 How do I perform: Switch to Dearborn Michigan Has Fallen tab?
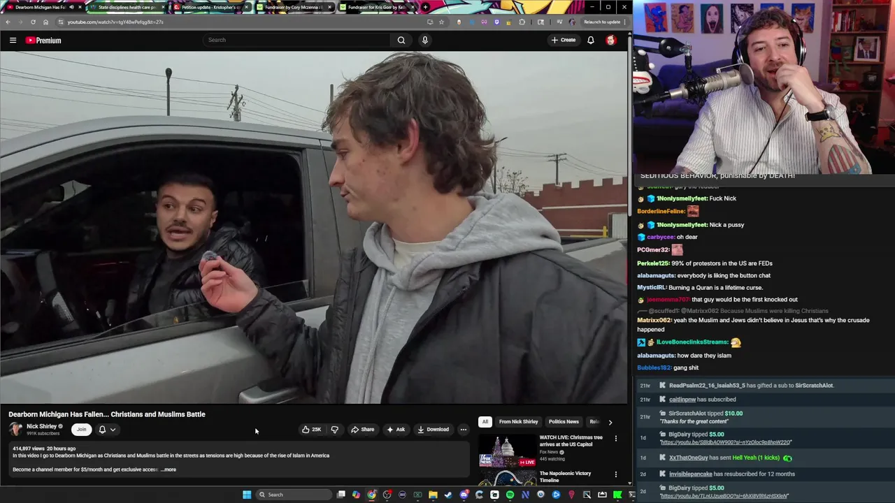(41, 7)
